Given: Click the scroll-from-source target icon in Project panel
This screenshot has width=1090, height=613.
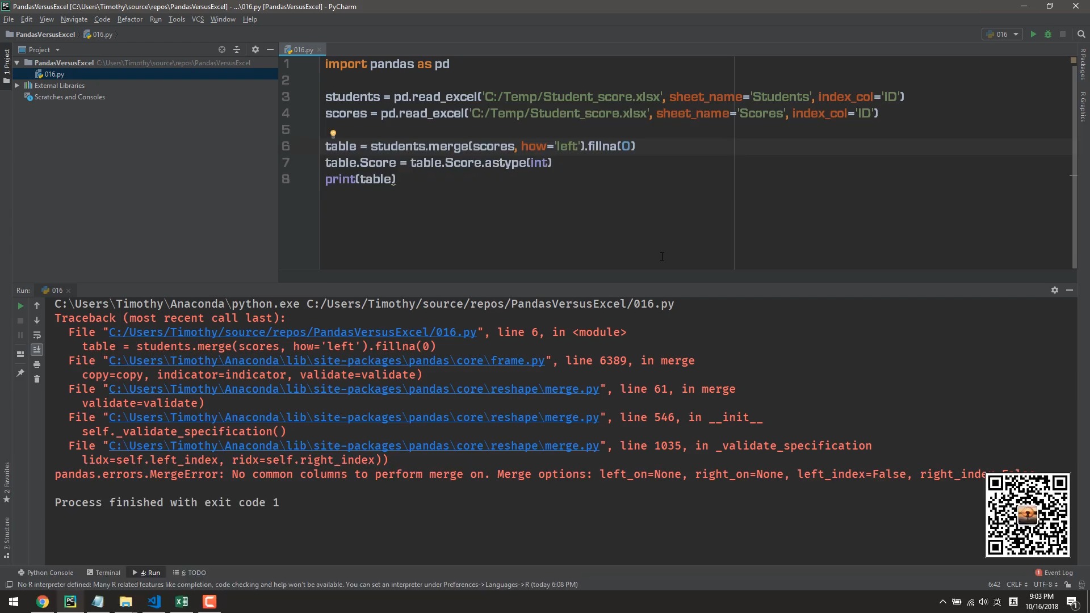Looking at the screenshot, I should point(222,49).
